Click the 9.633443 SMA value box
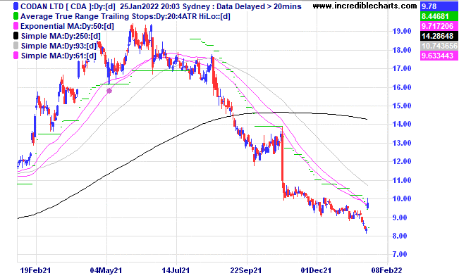 pos(439,56)
